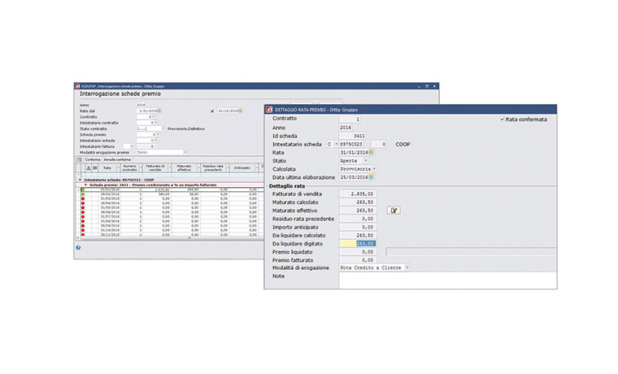Click the Dettaglio Rata Premio window icon

point(269,108)
